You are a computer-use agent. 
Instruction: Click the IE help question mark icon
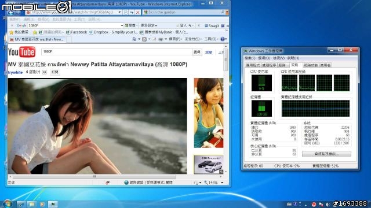pos(223,39)
